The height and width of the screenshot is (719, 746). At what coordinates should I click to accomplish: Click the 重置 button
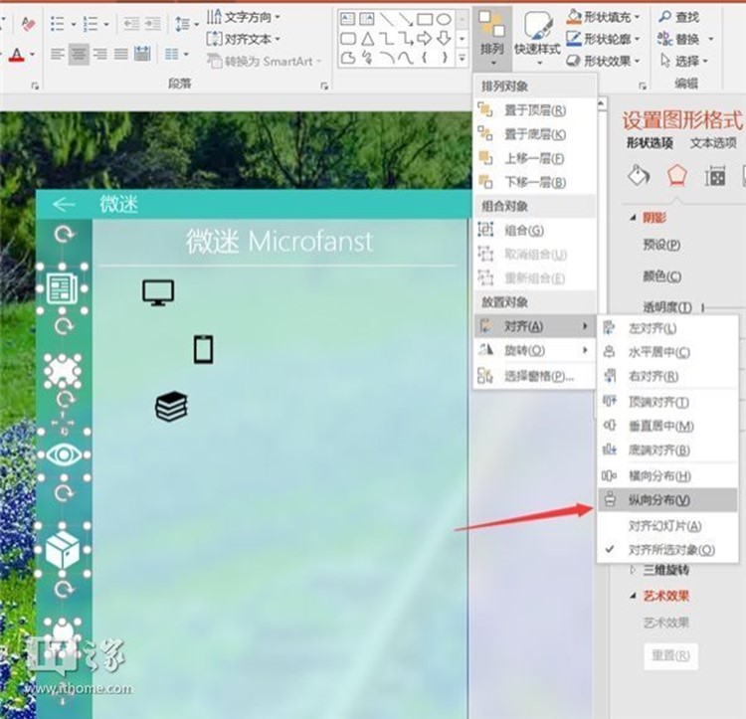pos(668,656)
